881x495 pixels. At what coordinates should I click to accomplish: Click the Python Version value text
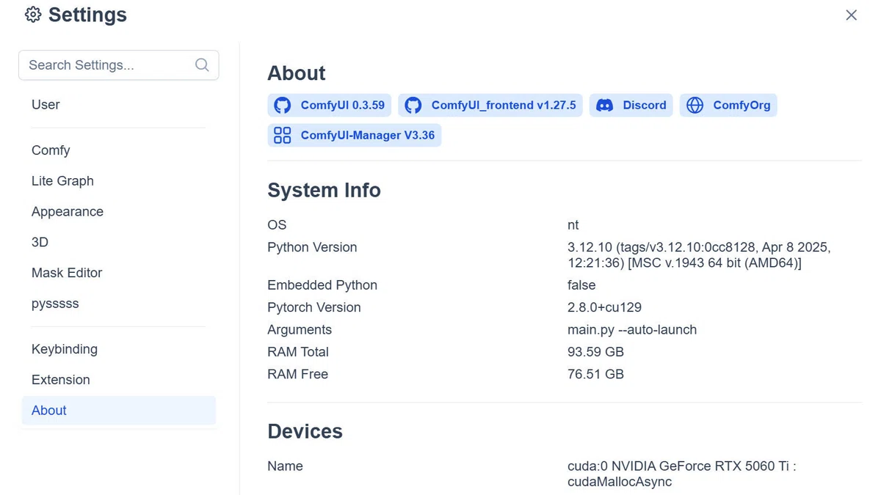(x=699, y=255)
